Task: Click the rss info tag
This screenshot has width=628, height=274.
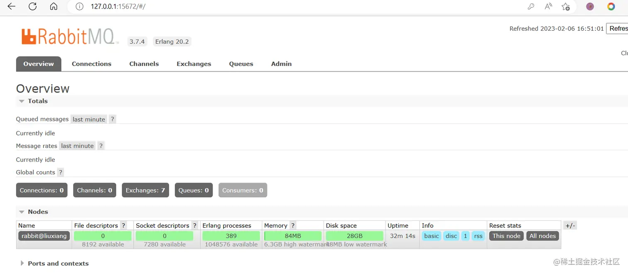Action: tap(478, 236)
